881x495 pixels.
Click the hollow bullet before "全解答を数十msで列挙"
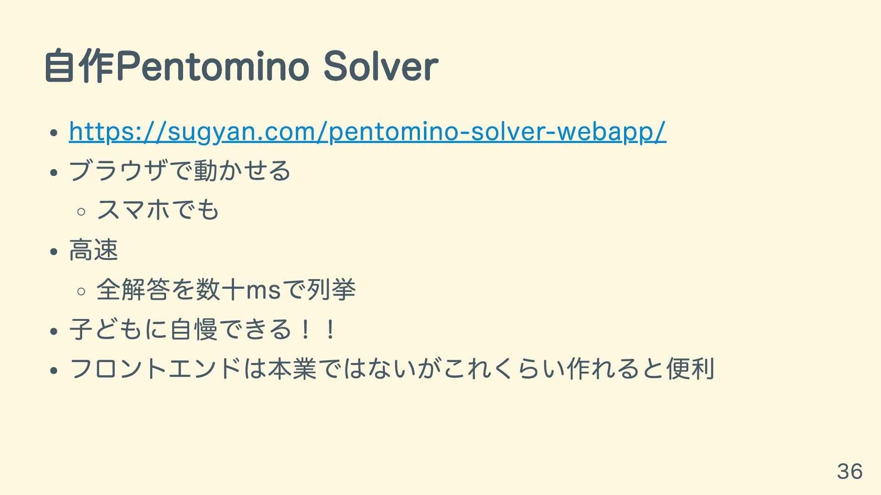pos(82,291)
